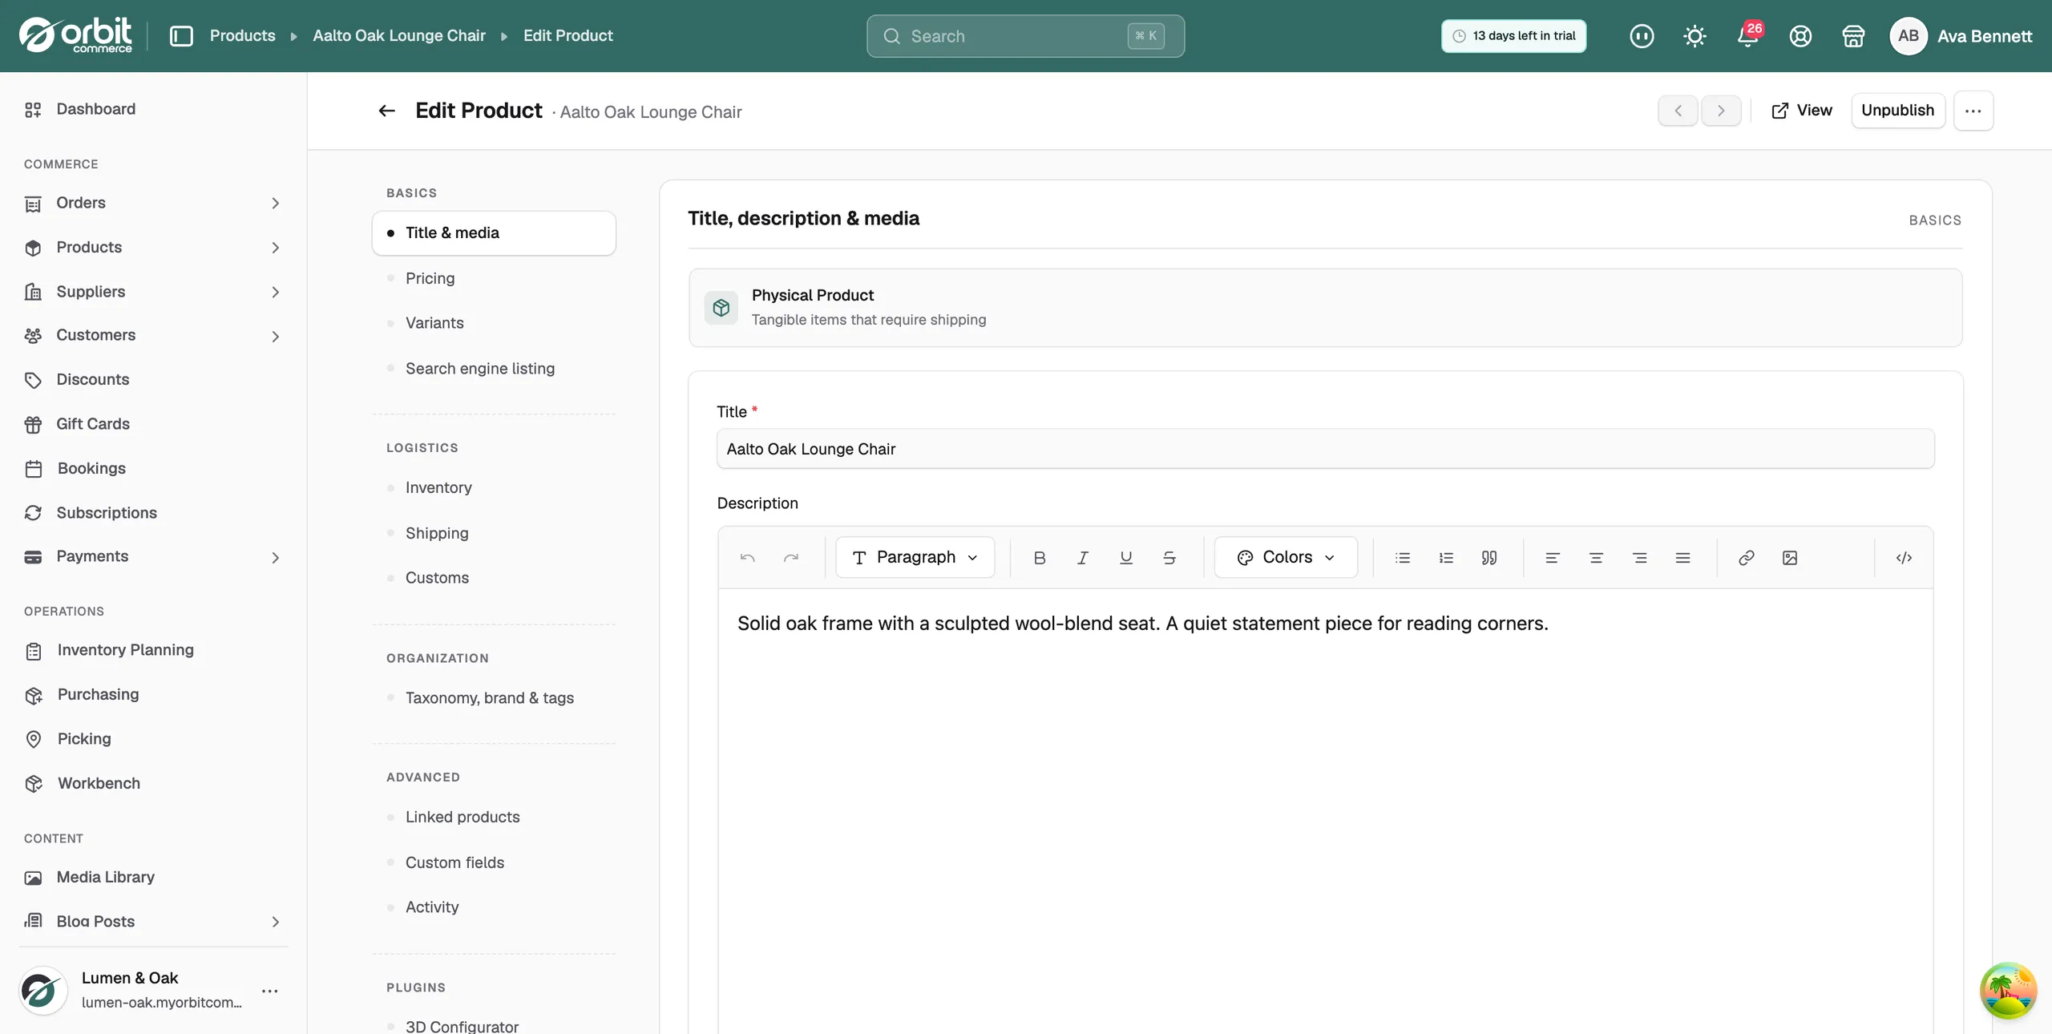Screen dimensions: 2052x1034
Task: Open the Paragraph style dropdown
Action: (x=915, y=557)
